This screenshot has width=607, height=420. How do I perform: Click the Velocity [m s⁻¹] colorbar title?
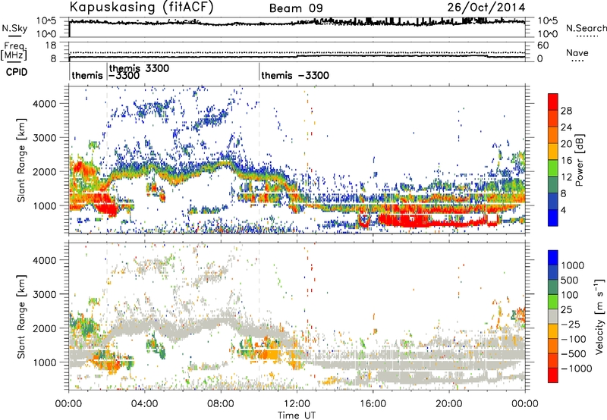coord(599,316)
